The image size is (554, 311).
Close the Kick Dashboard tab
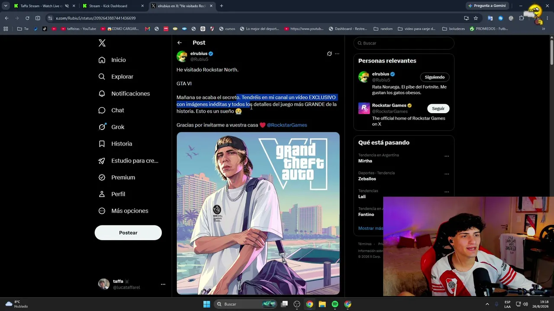pyautogui.click(x=142, y=6)
